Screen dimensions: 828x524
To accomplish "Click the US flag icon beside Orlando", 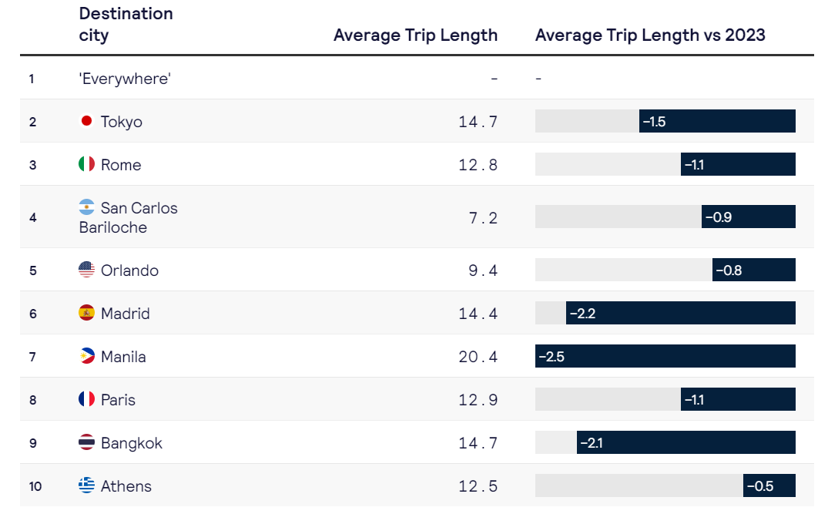I will click(x=86, y=270).
